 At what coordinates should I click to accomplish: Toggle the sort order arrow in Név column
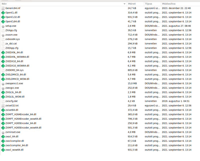tap(124, 4)
